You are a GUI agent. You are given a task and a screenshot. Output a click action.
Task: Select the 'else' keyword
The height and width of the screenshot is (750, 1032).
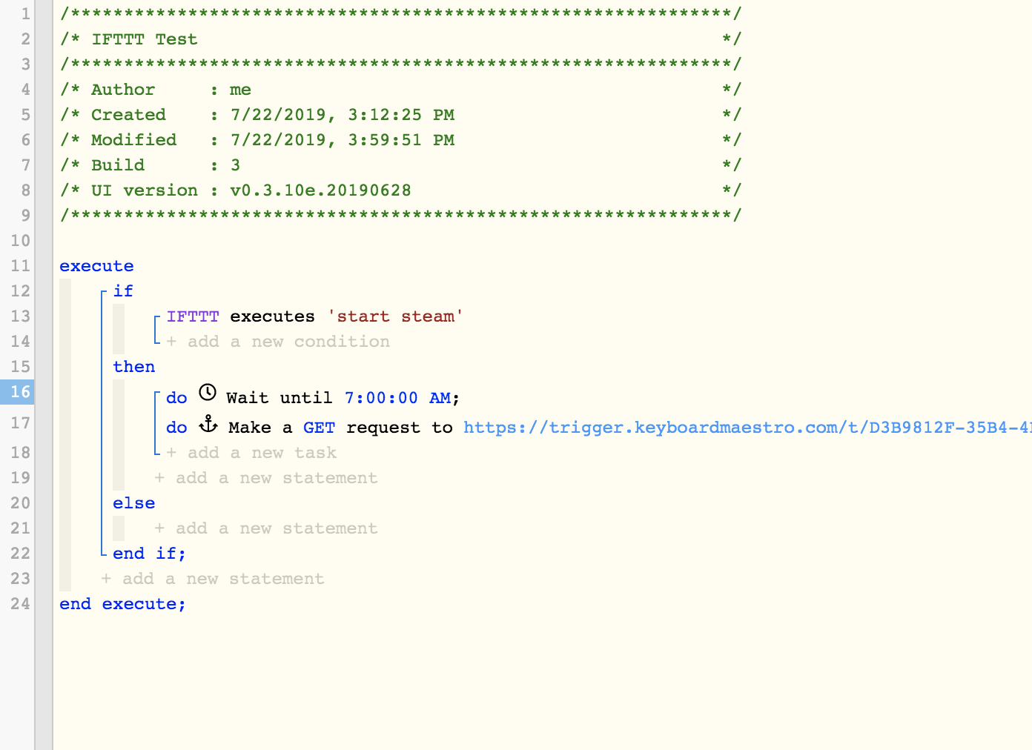click(134, 503)
